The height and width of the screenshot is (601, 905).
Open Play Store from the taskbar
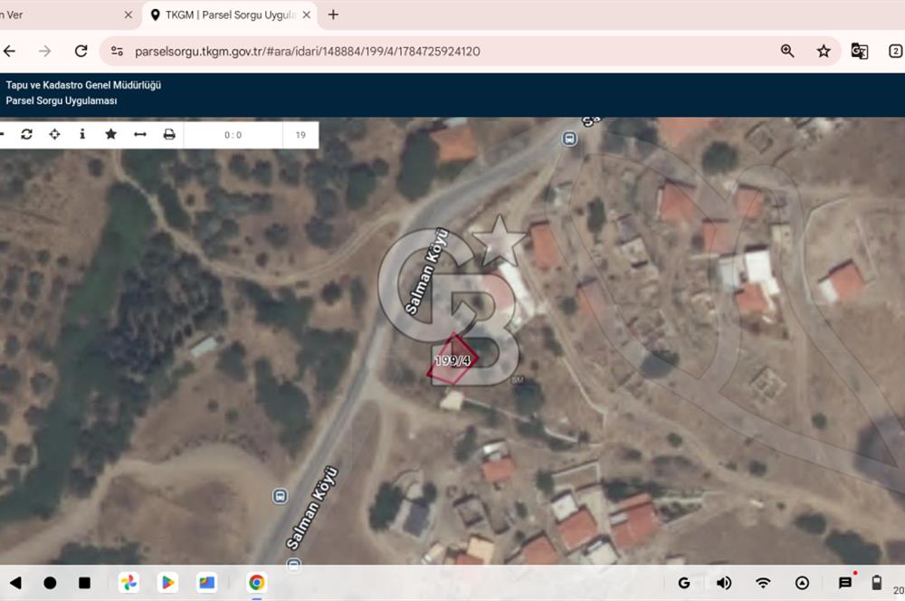click(167, 583)
